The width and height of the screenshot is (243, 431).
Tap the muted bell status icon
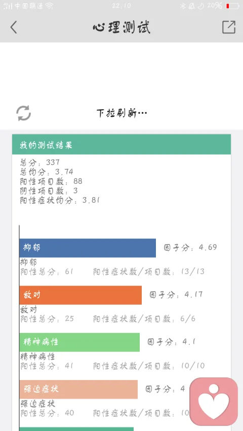pyautogui.click(x=191, y=6)
